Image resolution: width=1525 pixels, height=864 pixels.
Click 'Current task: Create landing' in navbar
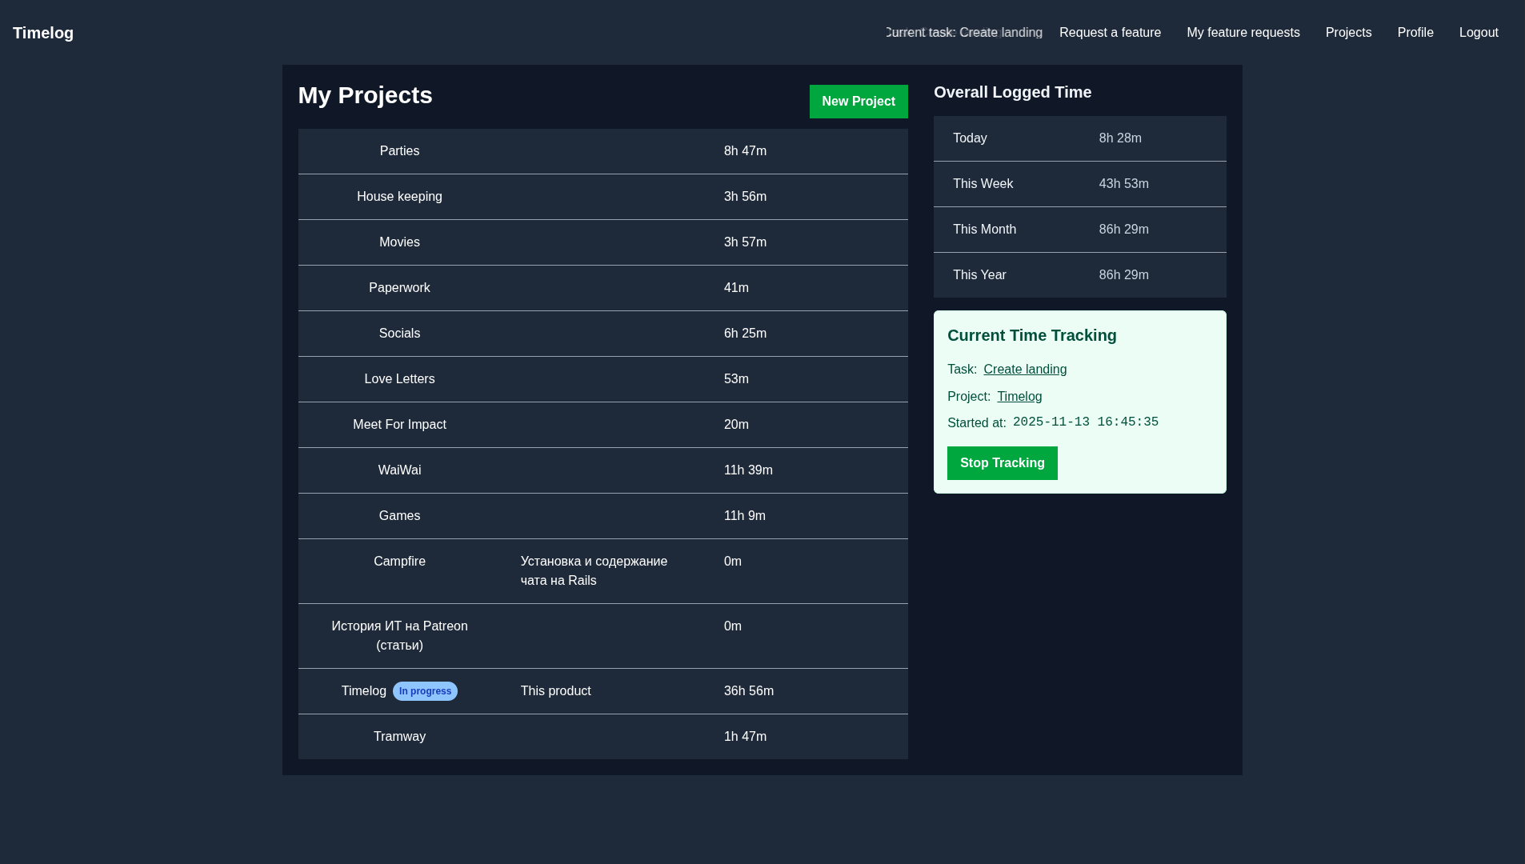(x=963, y=33)
